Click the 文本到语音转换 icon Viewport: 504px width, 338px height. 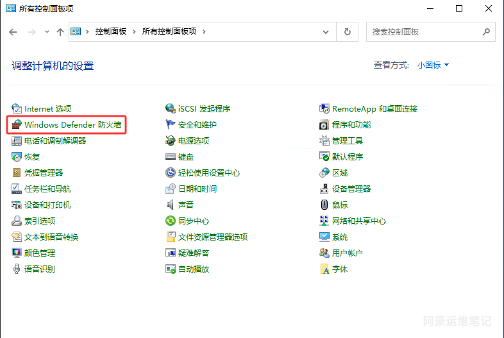(17, 237)
